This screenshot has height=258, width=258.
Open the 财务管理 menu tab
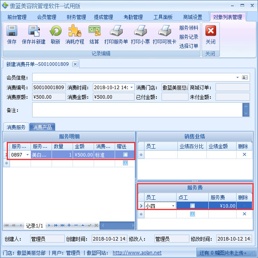click(76, 17)
